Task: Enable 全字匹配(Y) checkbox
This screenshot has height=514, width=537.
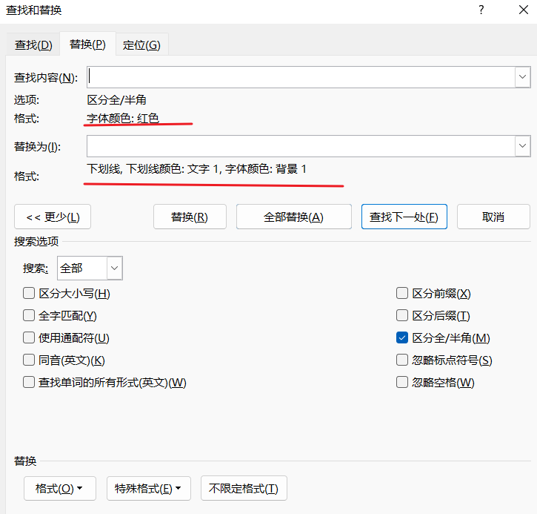Action: point(29,315)
